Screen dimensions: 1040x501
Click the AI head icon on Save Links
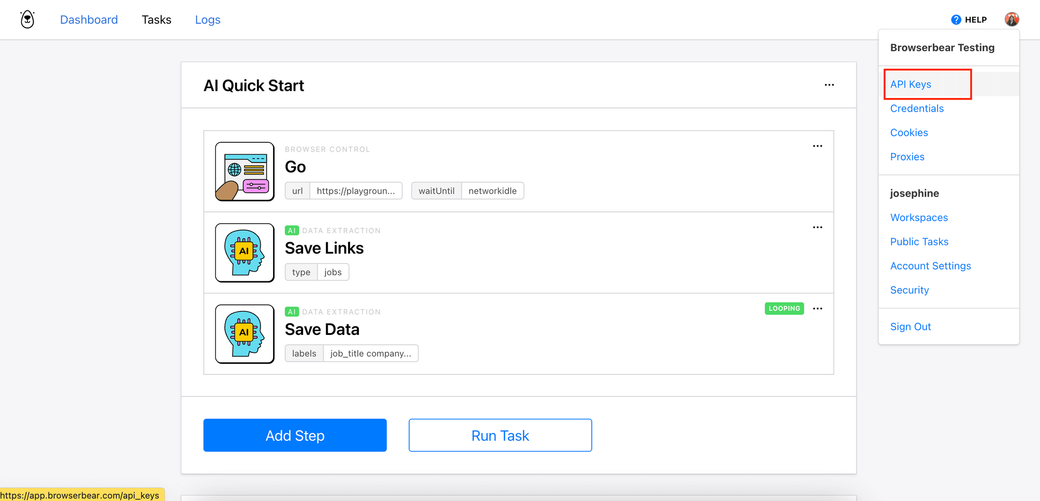click(244, 253)
